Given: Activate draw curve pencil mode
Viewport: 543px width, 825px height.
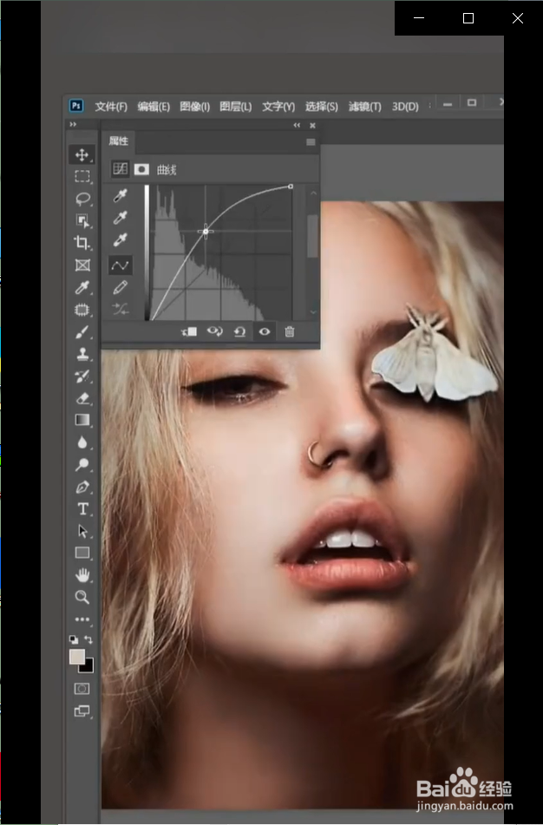Looking at the screenshot, I should (120, 287).
